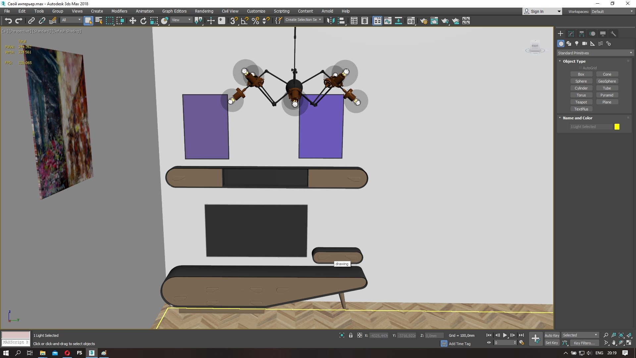Click the Undo arrow icon
The height and width of the screenshot is (358, 636).
pyautogui.click(x=8, y=21)
